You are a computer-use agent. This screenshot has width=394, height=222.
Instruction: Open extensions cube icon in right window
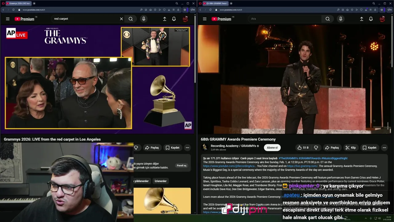coord(382,10)
